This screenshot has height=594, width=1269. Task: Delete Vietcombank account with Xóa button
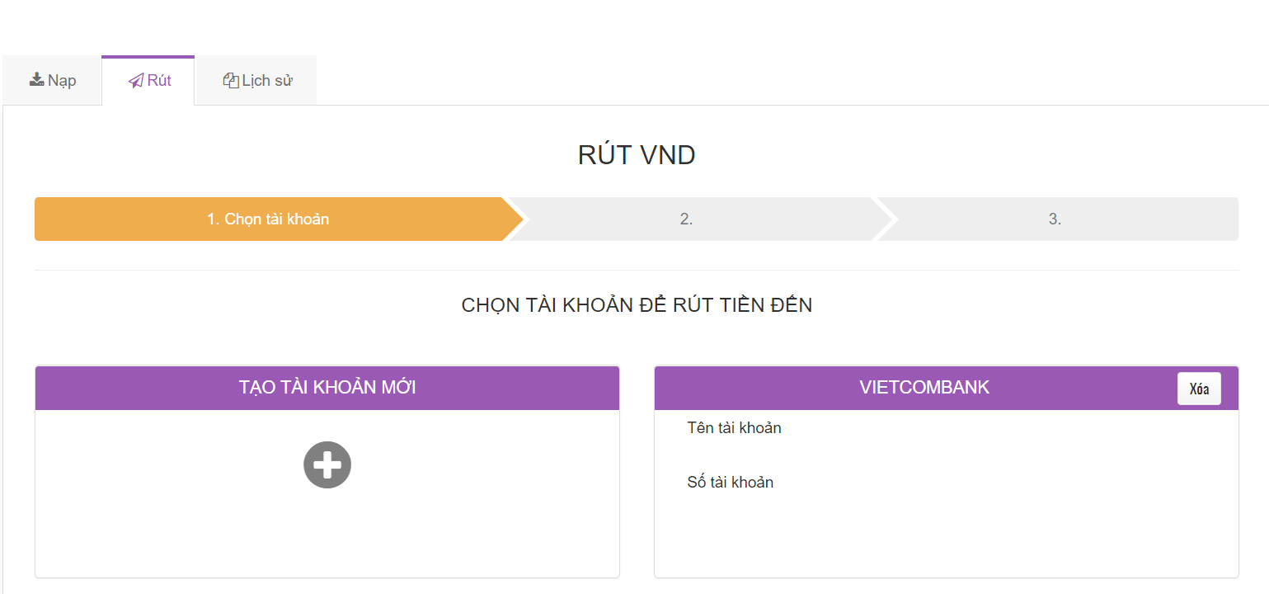click(1199, 389)
